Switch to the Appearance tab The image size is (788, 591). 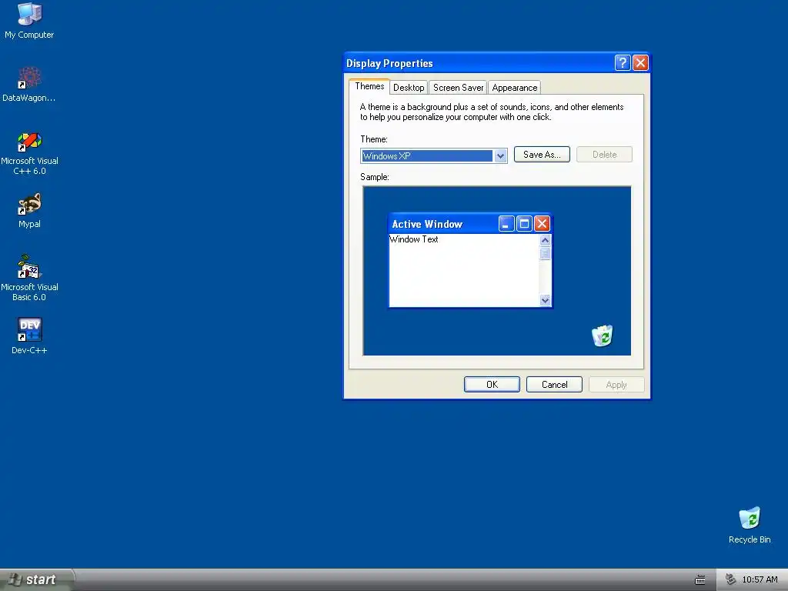coord(515,88)
